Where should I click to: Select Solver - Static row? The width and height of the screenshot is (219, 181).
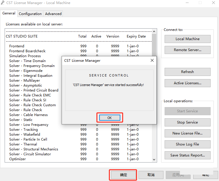tap(34, 120)
